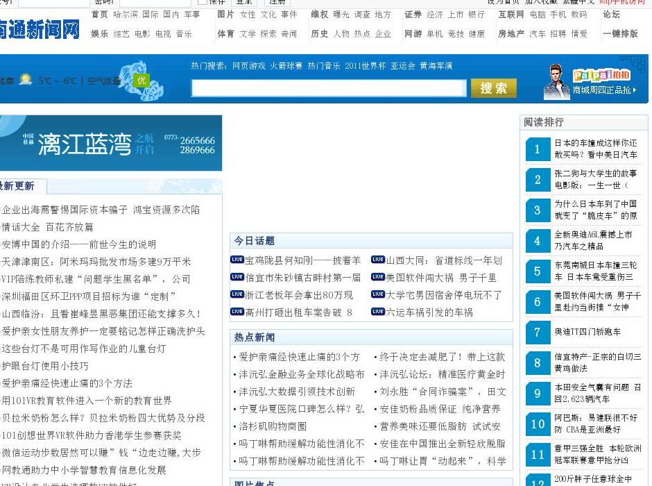This screenshot has width=652, height=486.
Task: Open hot news 洛杉矶购物商圈
Action: [x=273, y=426]
